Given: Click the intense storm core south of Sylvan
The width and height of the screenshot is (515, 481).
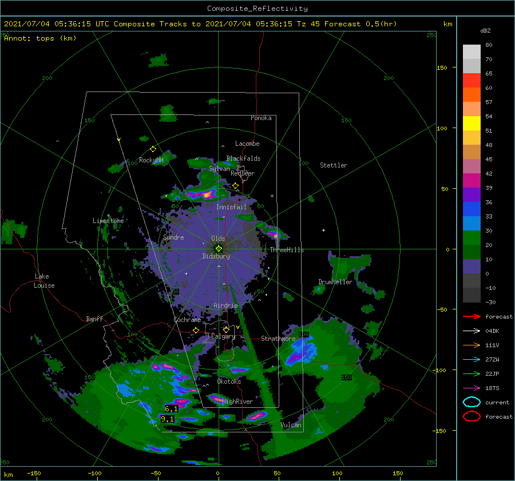Looking at the screenshot, I should pyautogui.click(x=206, y=195).
